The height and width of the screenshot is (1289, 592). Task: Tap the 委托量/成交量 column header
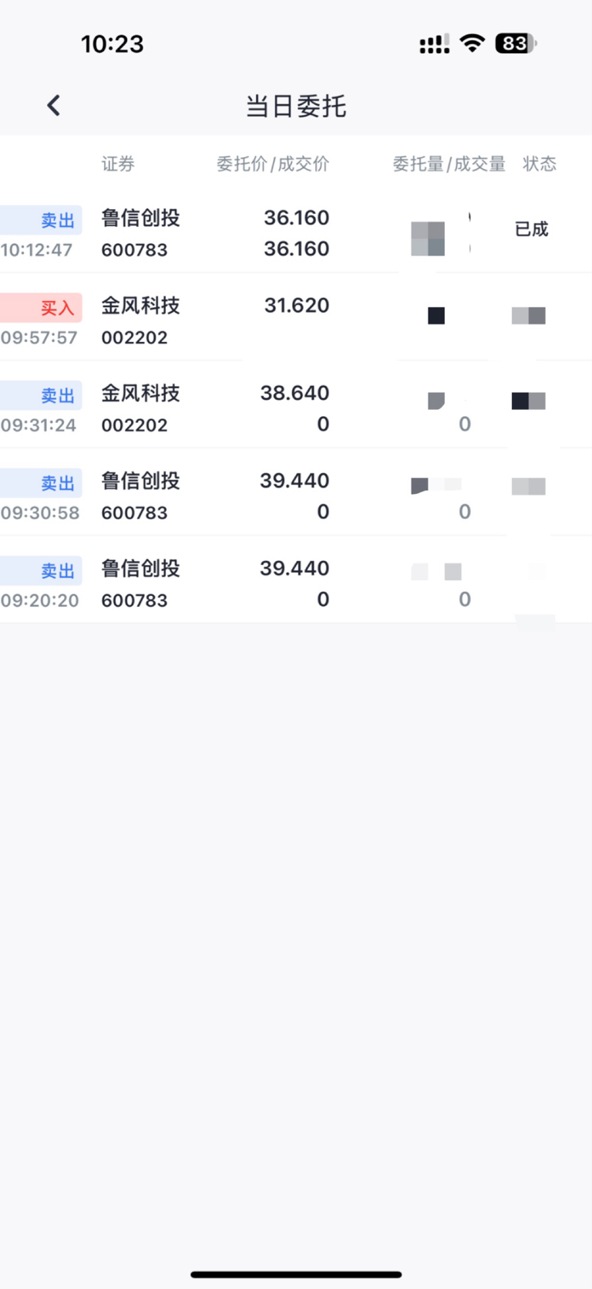pyautogui.click(x=449, y=164)
